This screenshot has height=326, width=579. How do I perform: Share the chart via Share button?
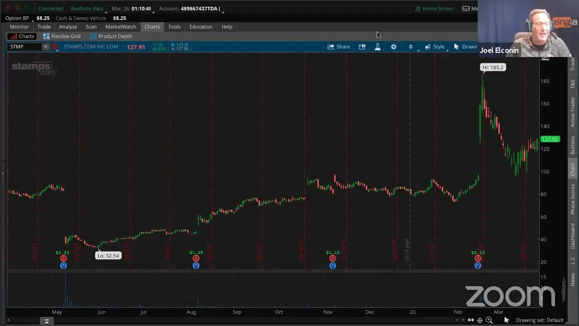[x=338, y=47]
